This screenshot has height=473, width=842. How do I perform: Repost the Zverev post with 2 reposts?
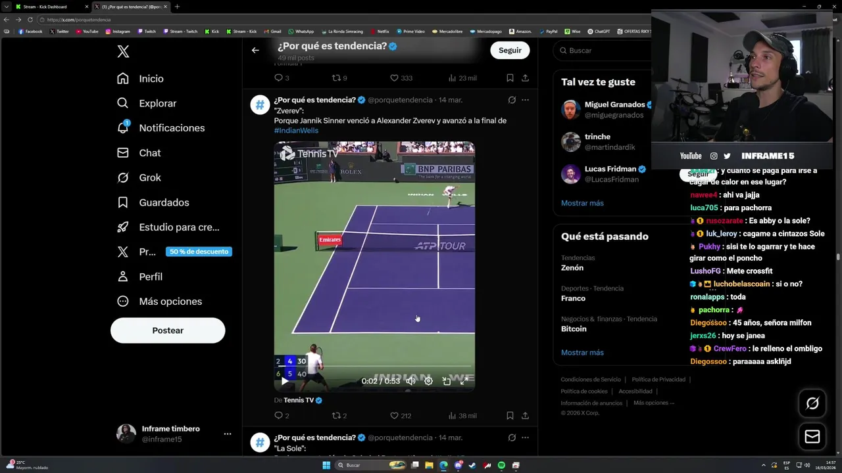pyautogui.click(x=339, y=416)
